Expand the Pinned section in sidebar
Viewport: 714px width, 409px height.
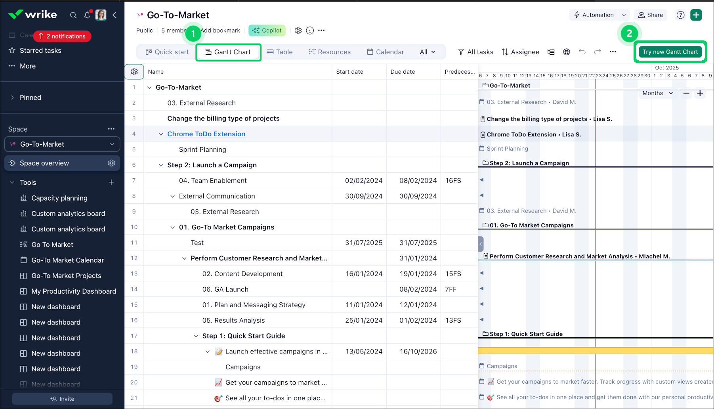click(x=12, y=97)
